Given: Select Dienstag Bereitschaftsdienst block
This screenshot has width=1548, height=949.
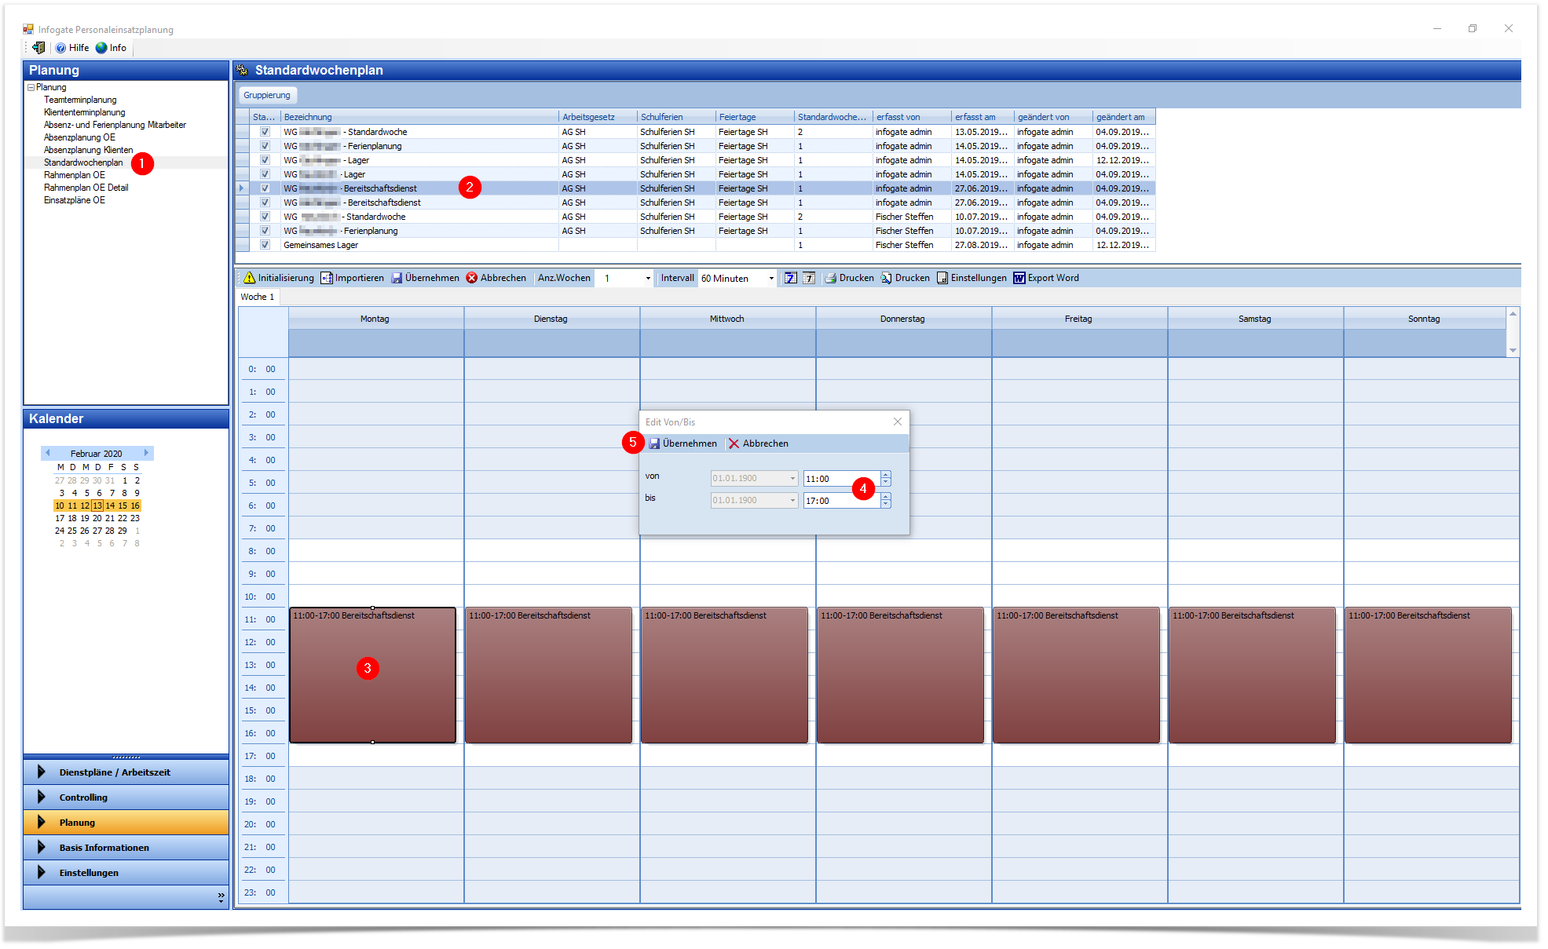Looking at the screenshot, I should click(549, 675).
